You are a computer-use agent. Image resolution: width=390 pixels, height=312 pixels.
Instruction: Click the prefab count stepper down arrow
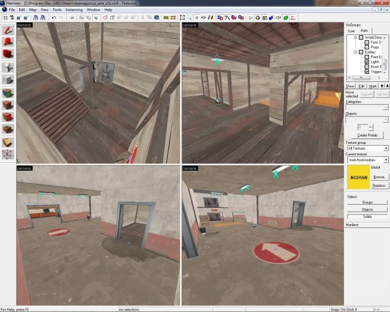pyautogui.click(x=370, y=129)
